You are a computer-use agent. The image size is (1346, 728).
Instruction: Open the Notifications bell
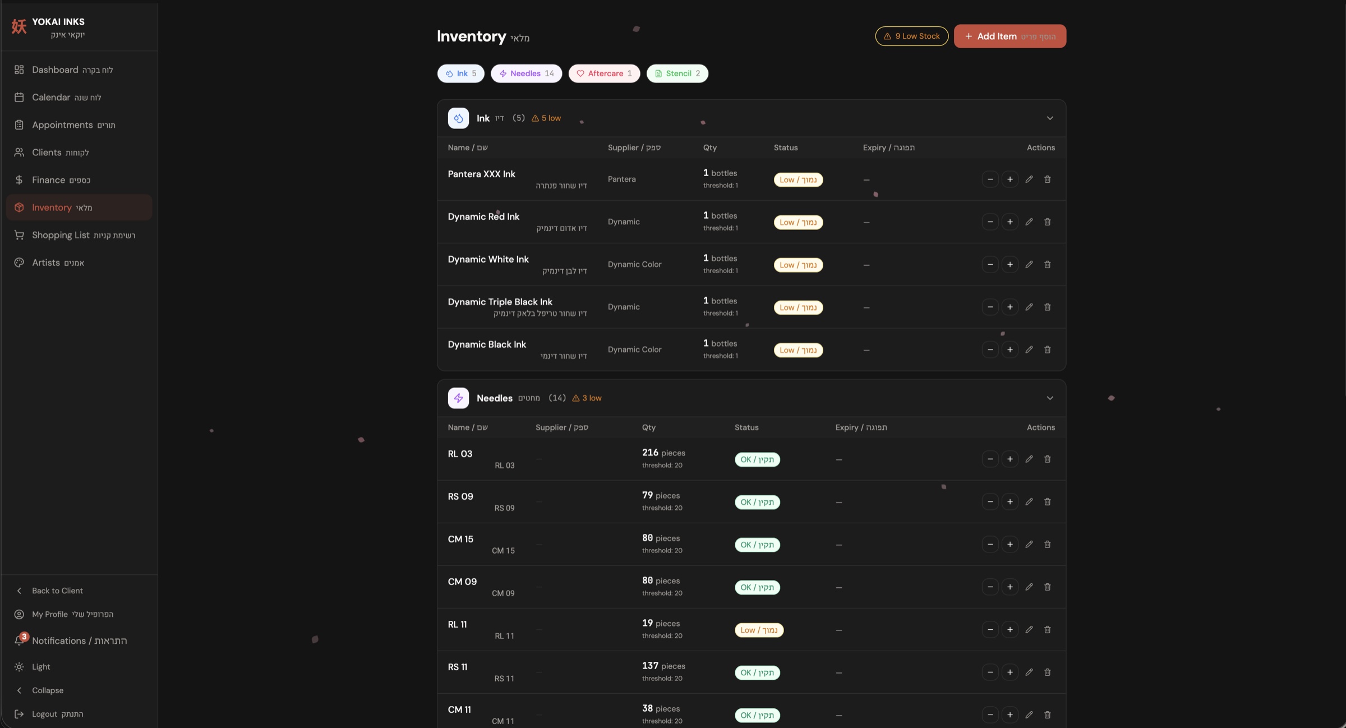pyautogui.click(x=19, y=641)
